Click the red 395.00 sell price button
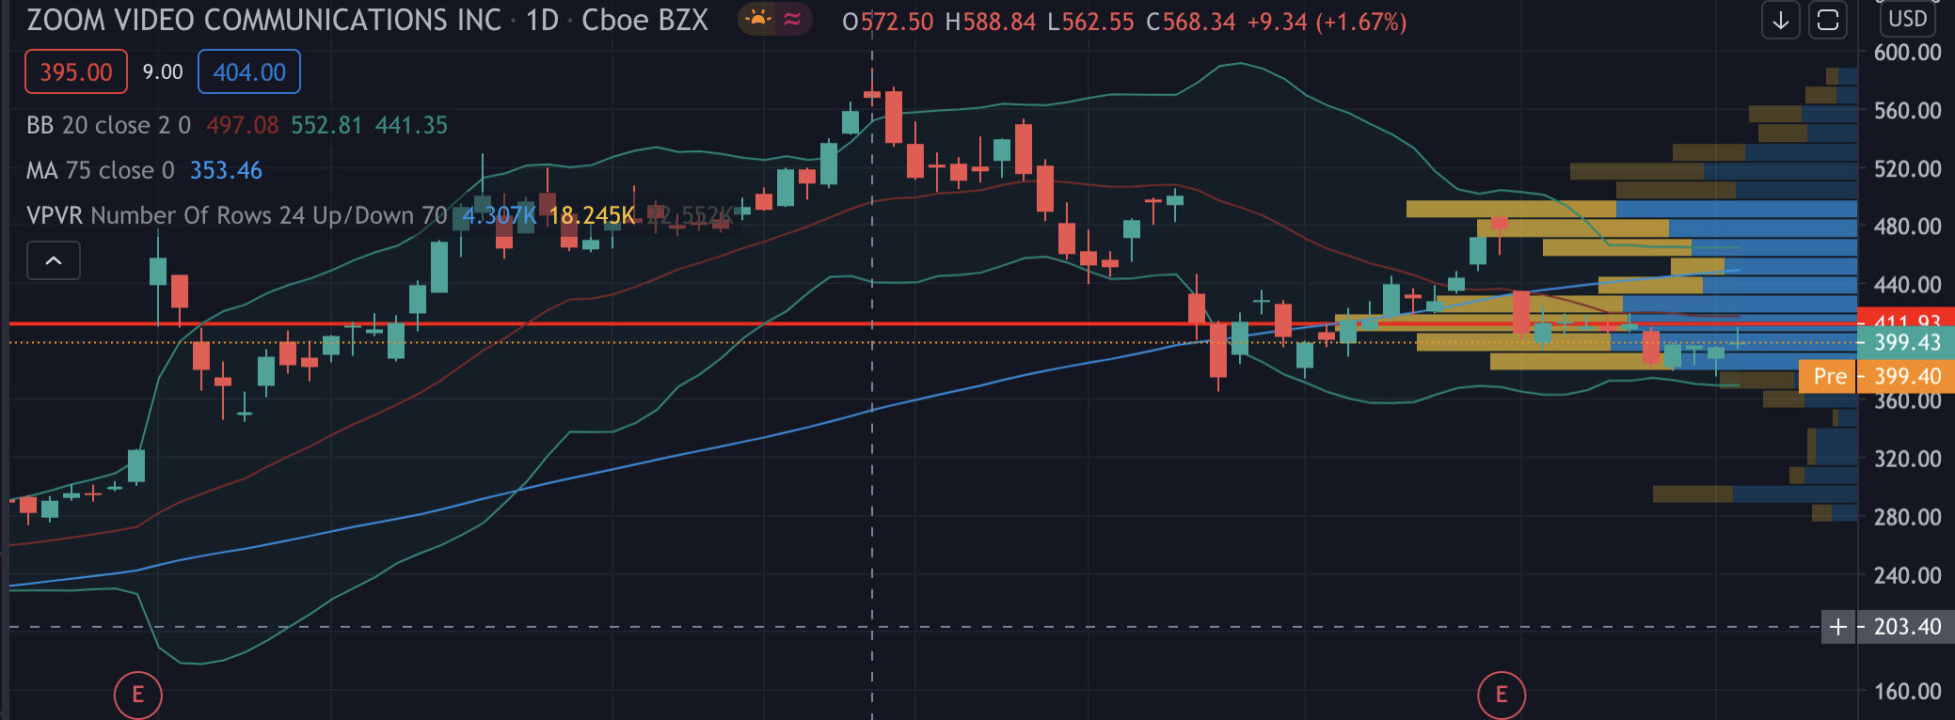Image resolution: width=1955 pixels, height=720 pixels. [x=76, y=71]
